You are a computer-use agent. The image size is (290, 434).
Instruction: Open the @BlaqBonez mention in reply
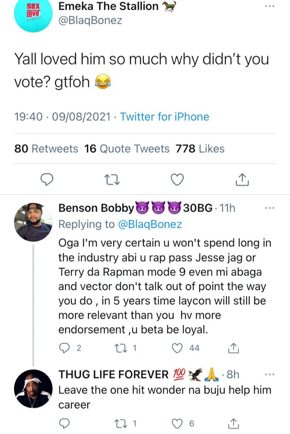coord(150,224)
